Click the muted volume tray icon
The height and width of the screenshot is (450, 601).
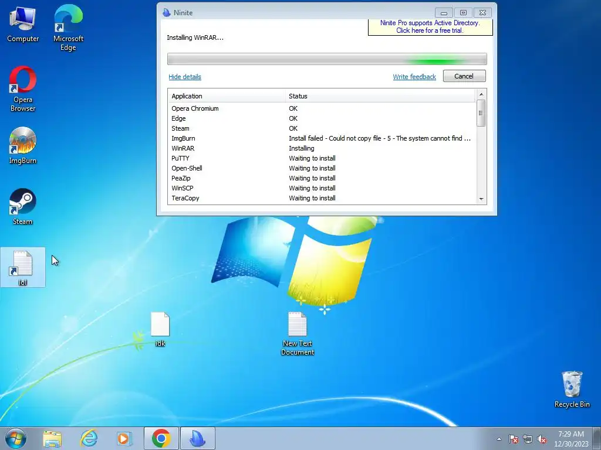(542, 439)
